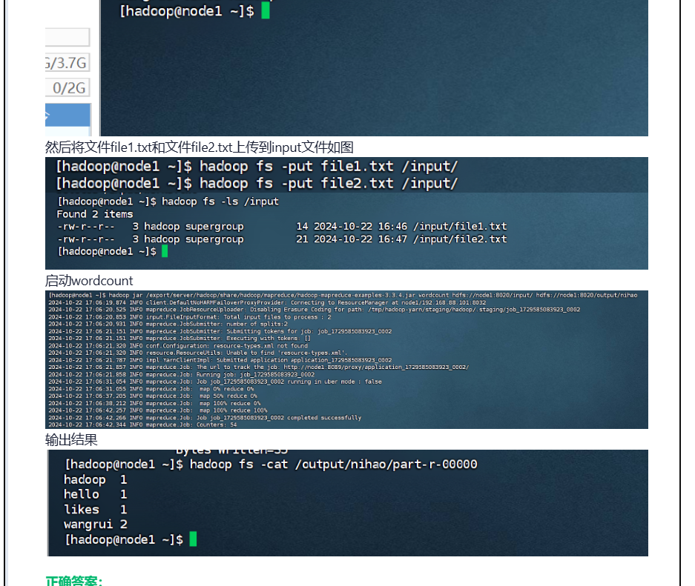This screenshot has width=695, height=586.
Task: Click the prompt cursor below the wangrui row
Action: pos(193,539)
